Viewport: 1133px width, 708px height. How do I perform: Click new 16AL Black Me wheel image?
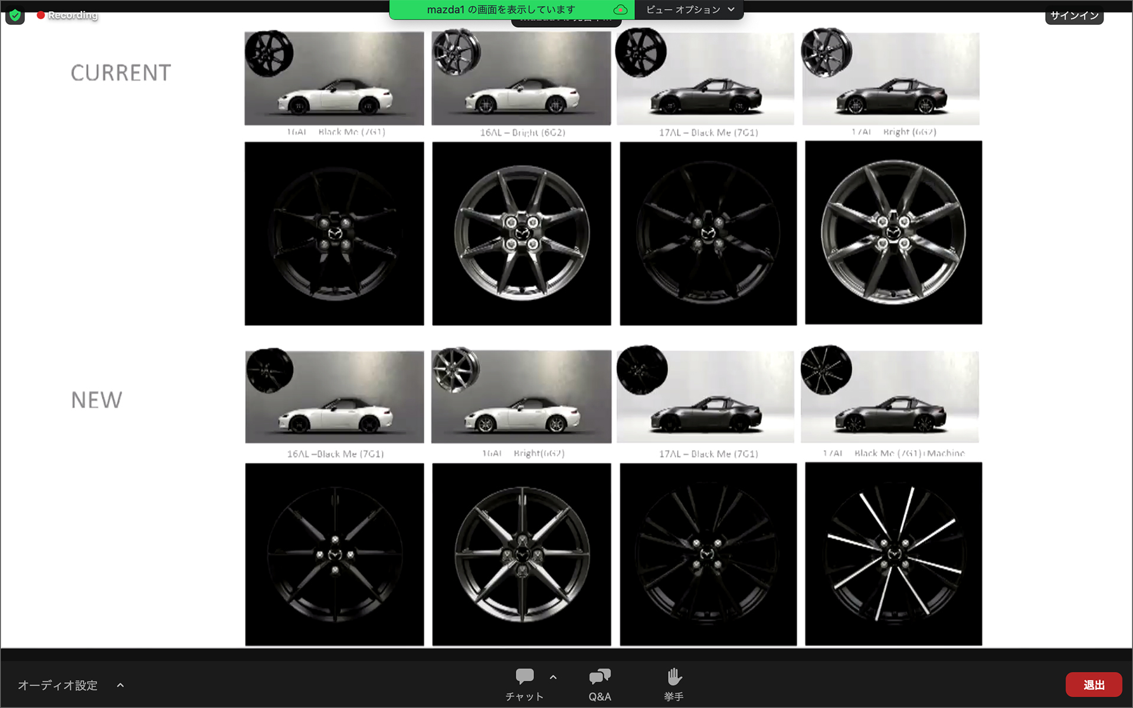point(335,553)
